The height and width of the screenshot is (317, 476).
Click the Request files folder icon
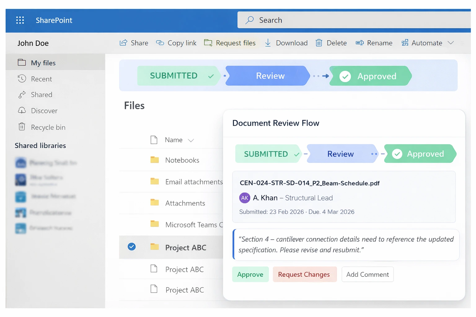pyautogui.click(x=208, y=43)
